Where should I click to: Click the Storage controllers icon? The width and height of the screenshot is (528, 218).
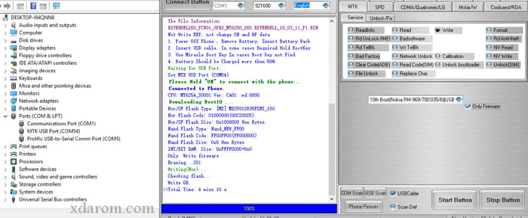point(13,185)
